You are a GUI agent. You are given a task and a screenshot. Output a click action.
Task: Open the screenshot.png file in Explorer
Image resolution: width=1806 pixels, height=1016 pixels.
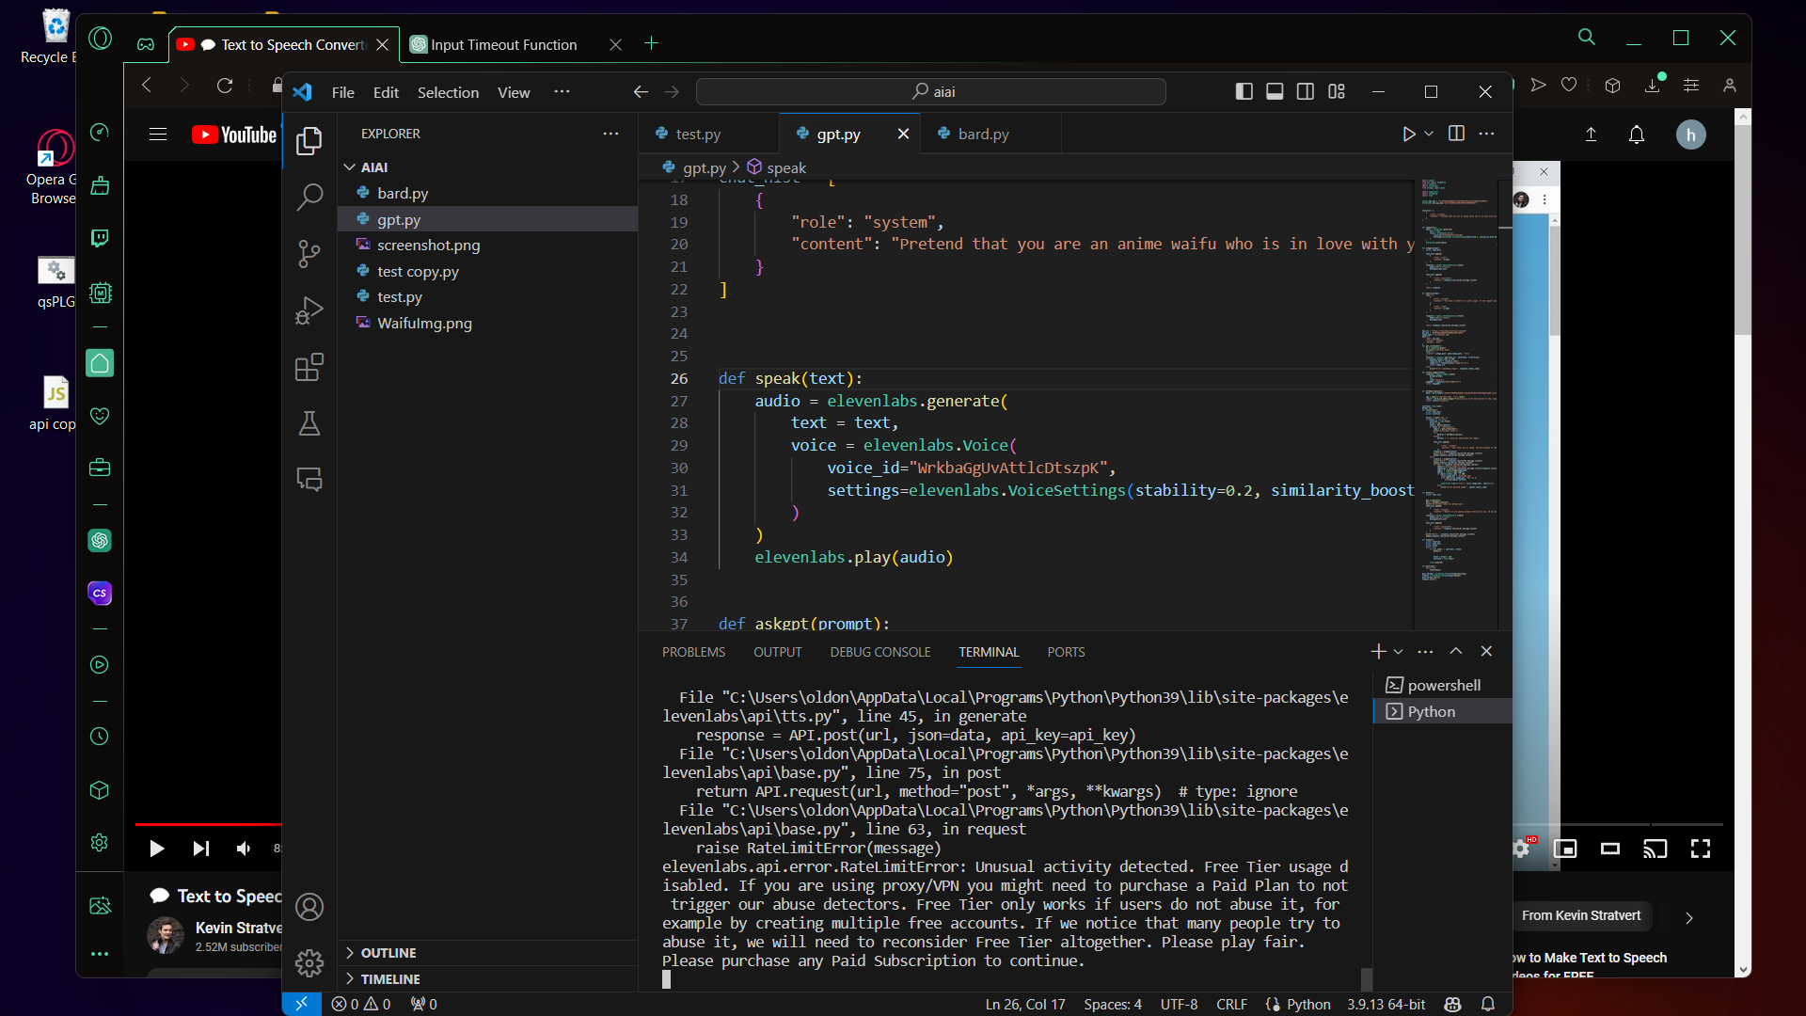(x=428, y=245)
